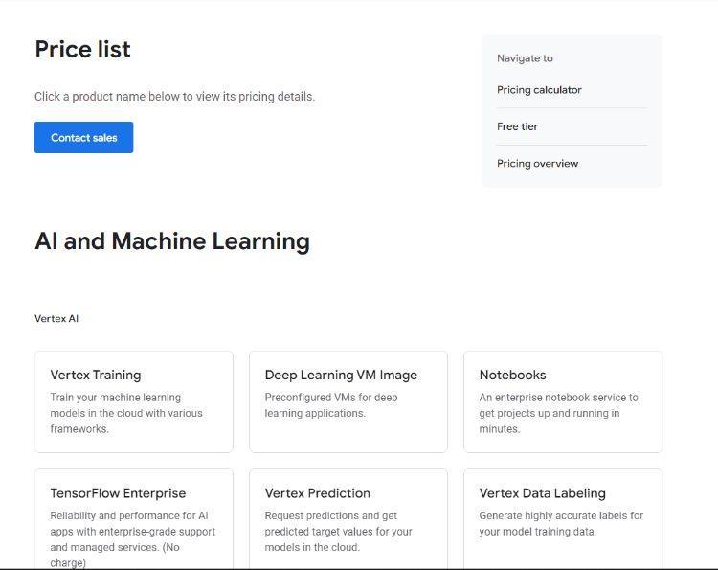Image resolution: width=718 pixels, height=570 pixels.
Task: Click the AI and Machine Learning heading
Action: click(x=172, y=241)
